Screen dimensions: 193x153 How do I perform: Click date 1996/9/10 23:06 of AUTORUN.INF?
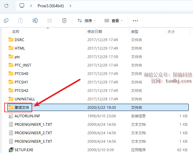(x=102, y=116)
